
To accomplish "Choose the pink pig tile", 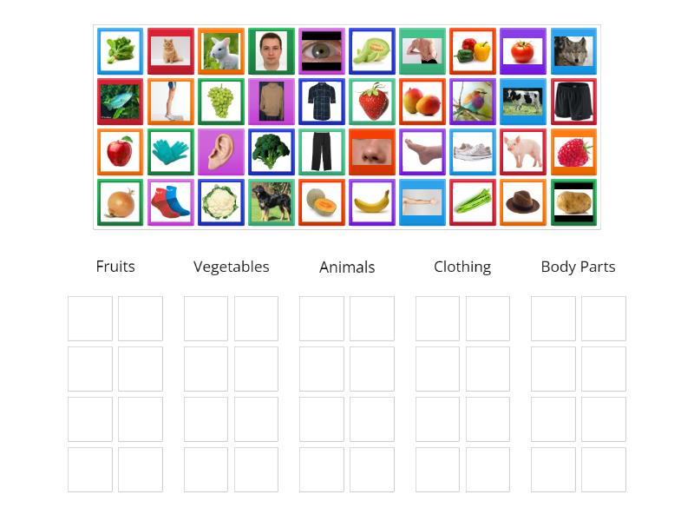I will tap(523, 152).
